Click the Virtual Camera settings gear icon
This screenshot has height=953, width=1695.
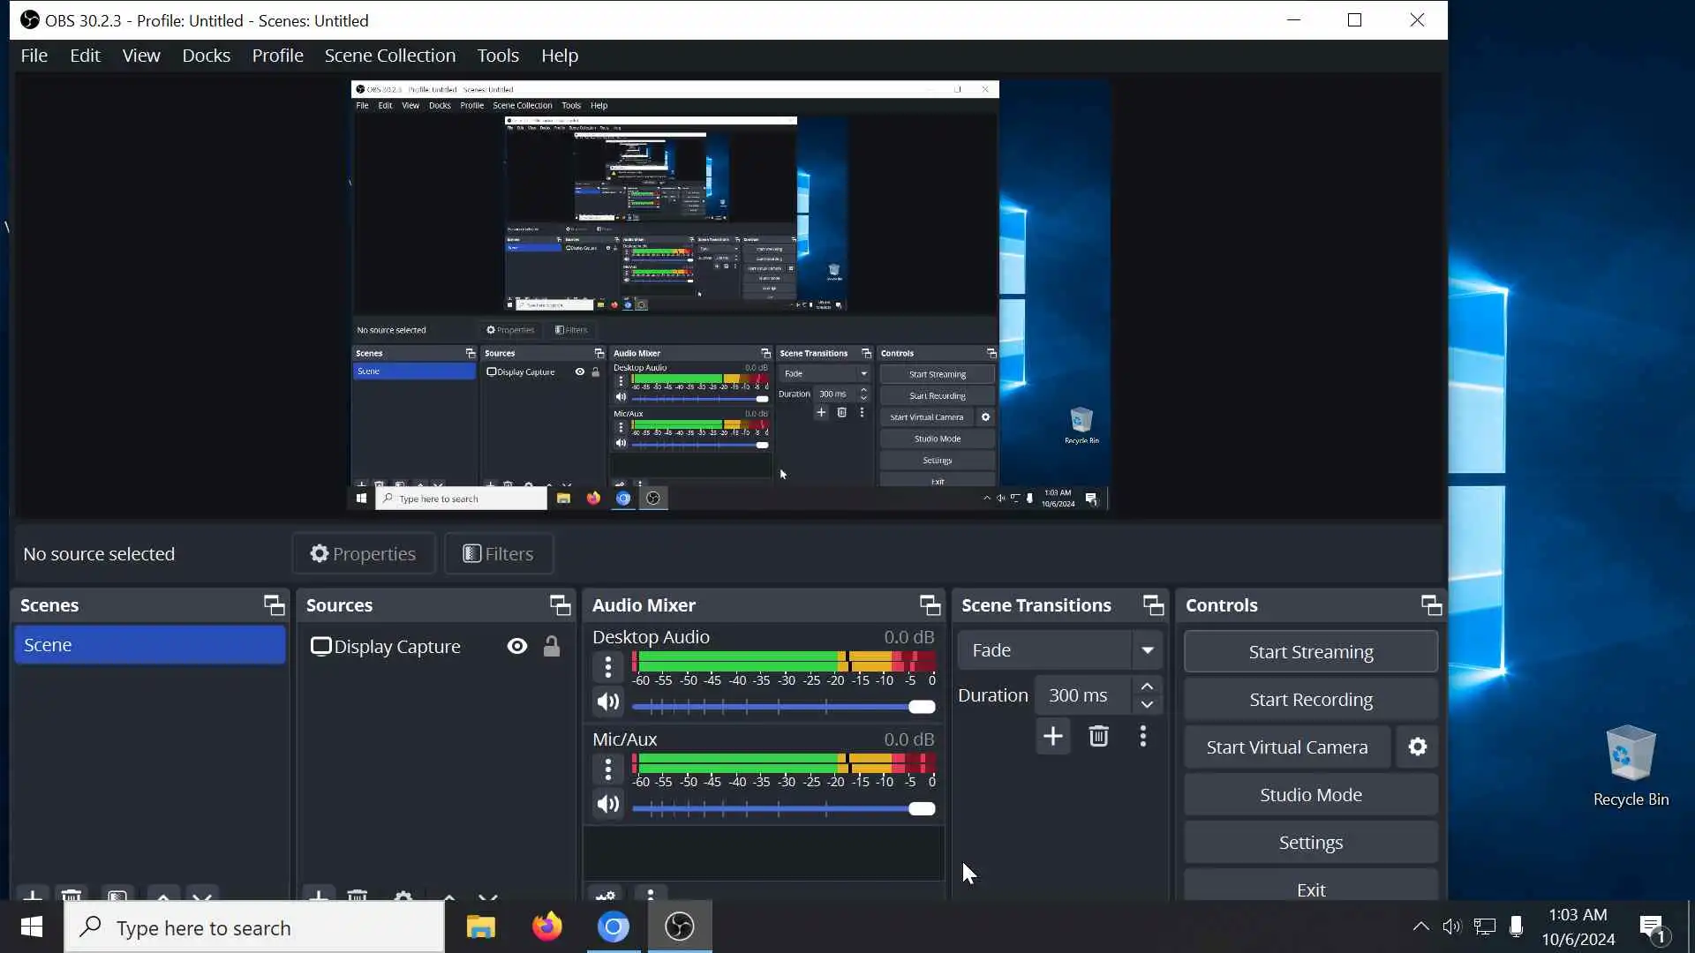tap(1417, 747)
